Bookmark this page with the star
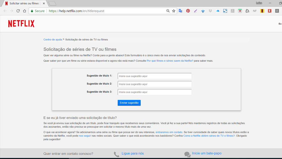 tap(174, 11)
